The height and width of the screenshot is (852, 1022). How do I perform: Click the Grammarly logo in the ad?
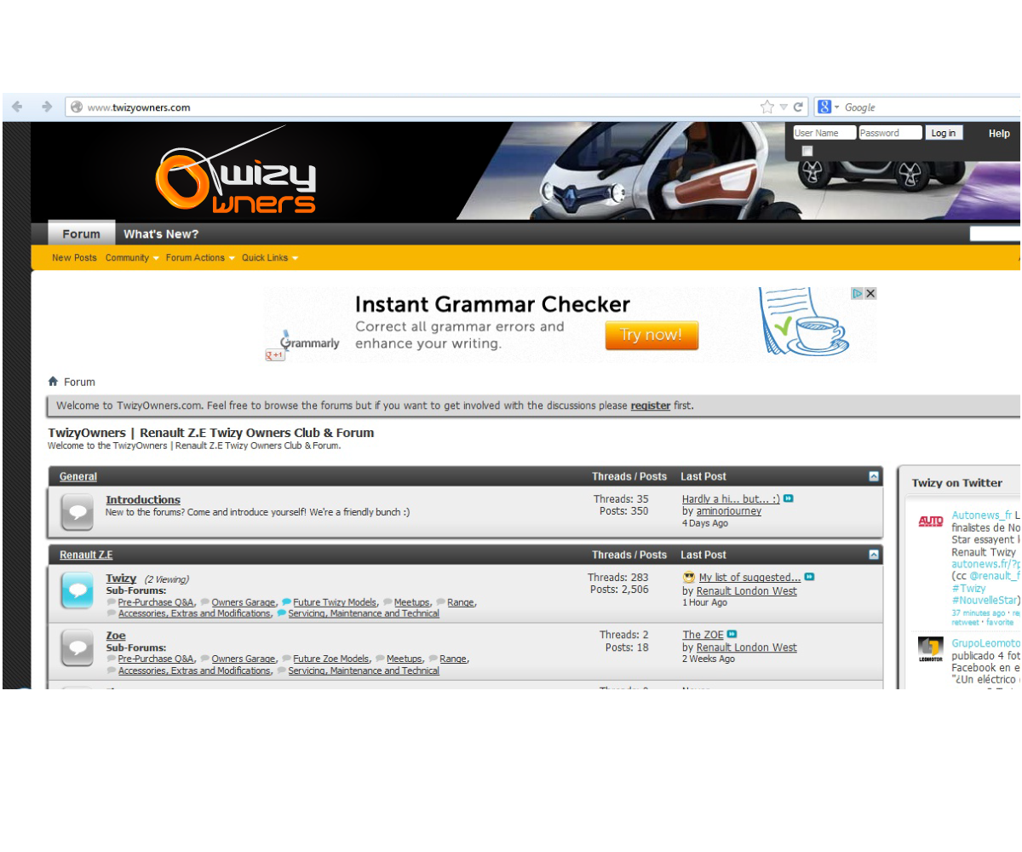tap(309, 341)
